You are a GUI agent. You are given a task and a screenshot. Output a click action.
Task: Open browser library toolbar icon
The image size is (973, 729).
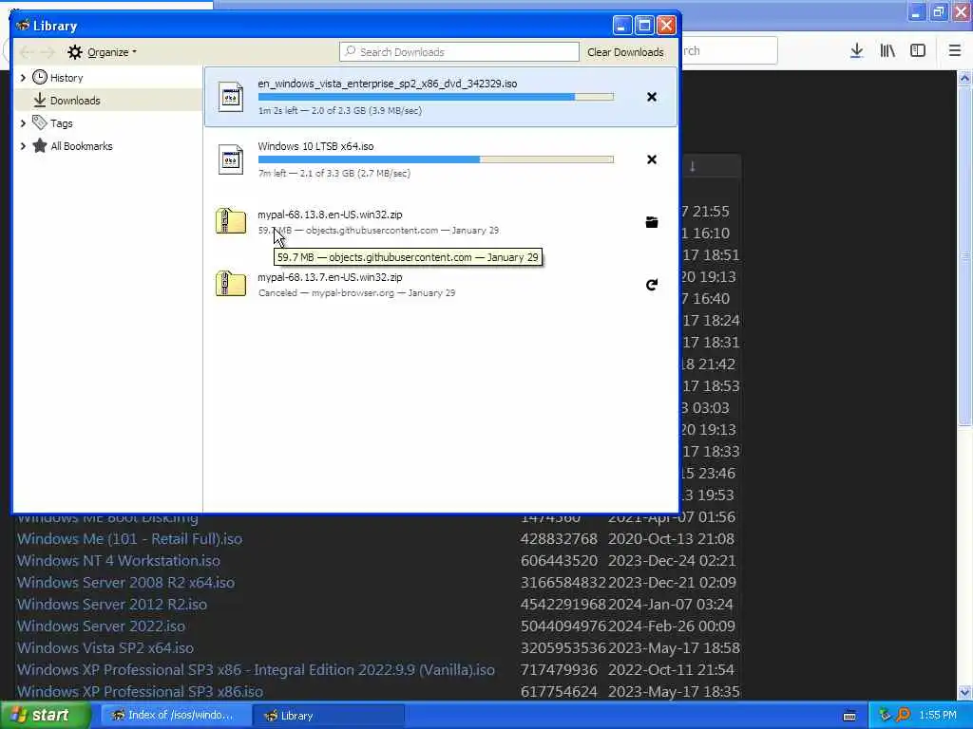point(887,51)
